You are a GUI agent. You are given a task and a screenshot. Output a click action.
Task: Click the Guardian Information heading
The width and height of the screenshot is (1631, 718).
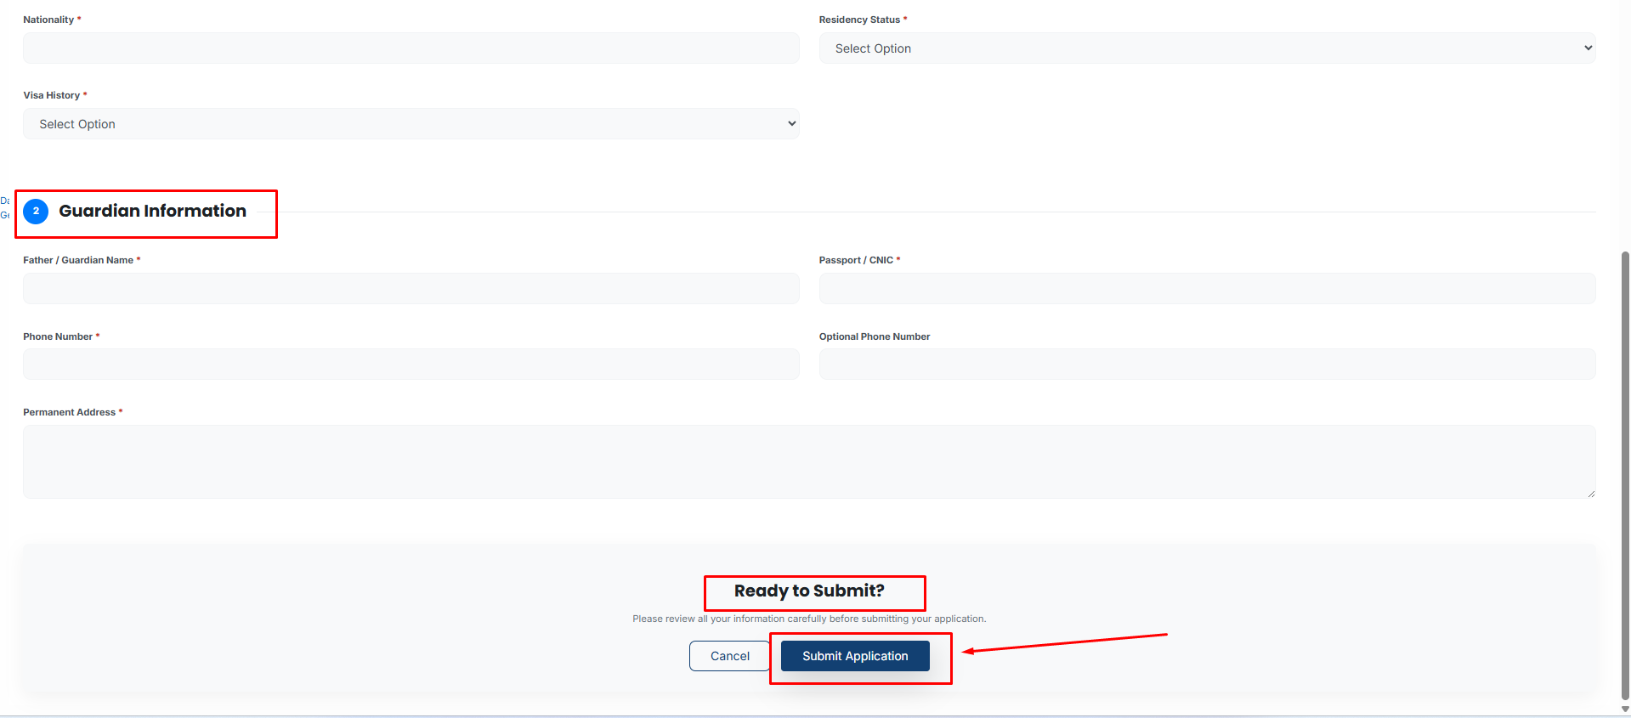click(x=153, y=211)
